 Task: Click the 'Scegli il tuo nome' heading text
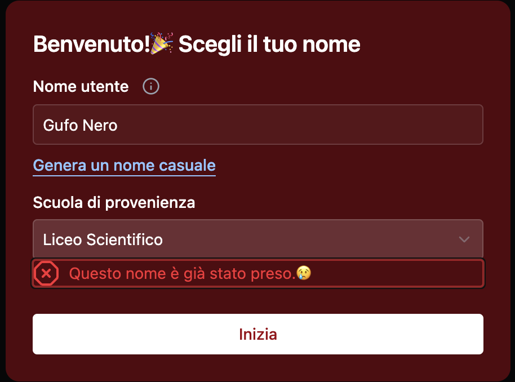pyautogui.click(x=269, y=44)
